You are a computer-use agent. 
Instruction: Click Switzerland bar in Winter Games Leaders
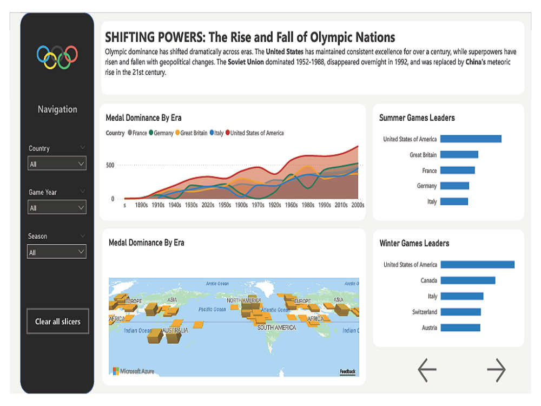(460, 312)
